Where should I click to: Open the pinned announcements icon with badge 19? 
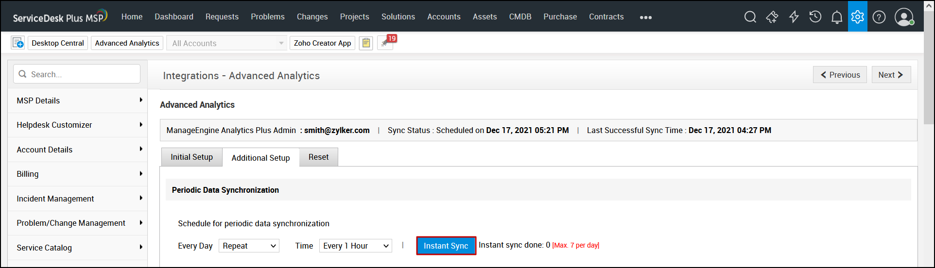(386, 42)
